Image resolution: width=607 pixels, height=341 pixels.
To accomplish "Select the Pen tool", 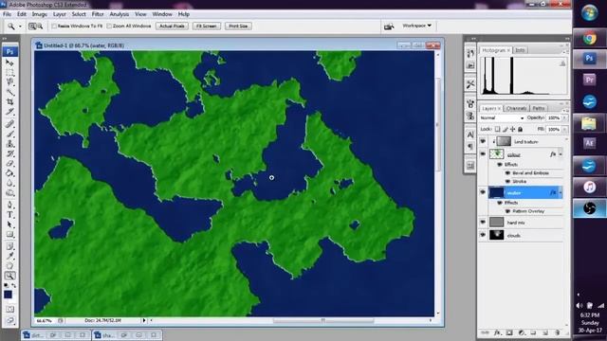I will [9, 205].
